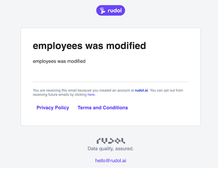
Task: Click the smaller "employees was modified" body text
Action: pos(59,61)
